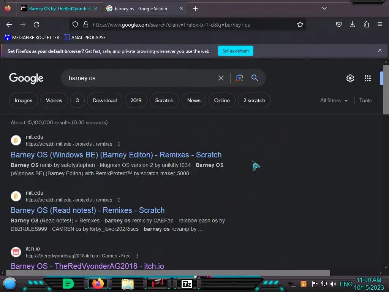Open the MEDIAFIRE ROULETTER bookmark

click(32, 38)
